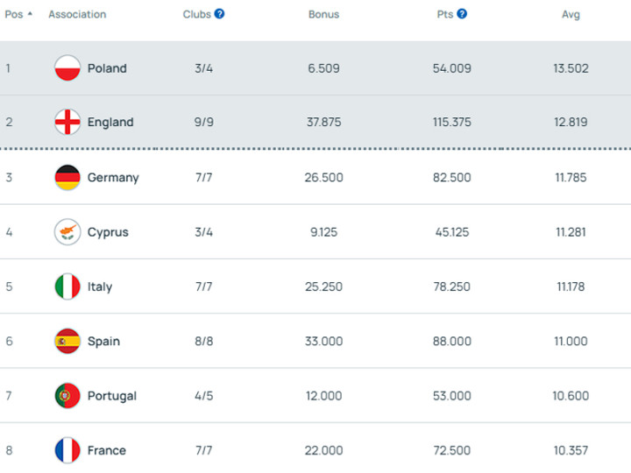Click the Association column header
The width and height of the screenshot is (631, 473).
click(x=77, y=15)
